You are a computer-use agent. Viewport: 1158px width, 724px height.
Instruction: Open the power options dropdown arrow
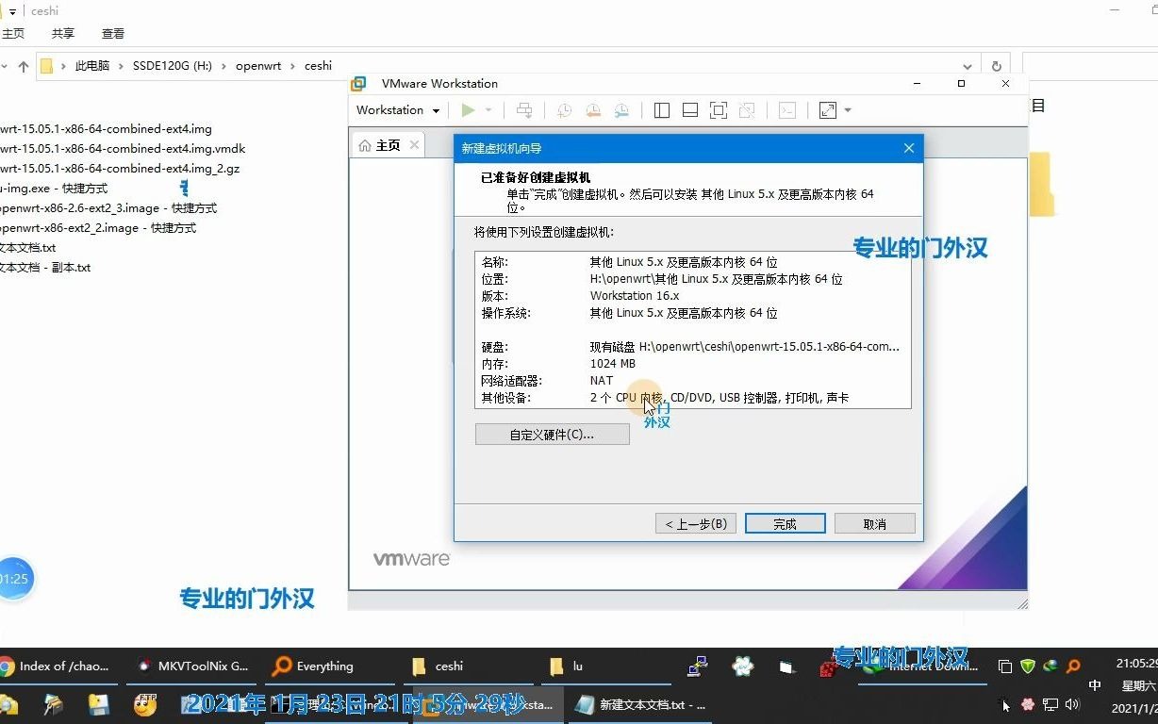[488, 110]
